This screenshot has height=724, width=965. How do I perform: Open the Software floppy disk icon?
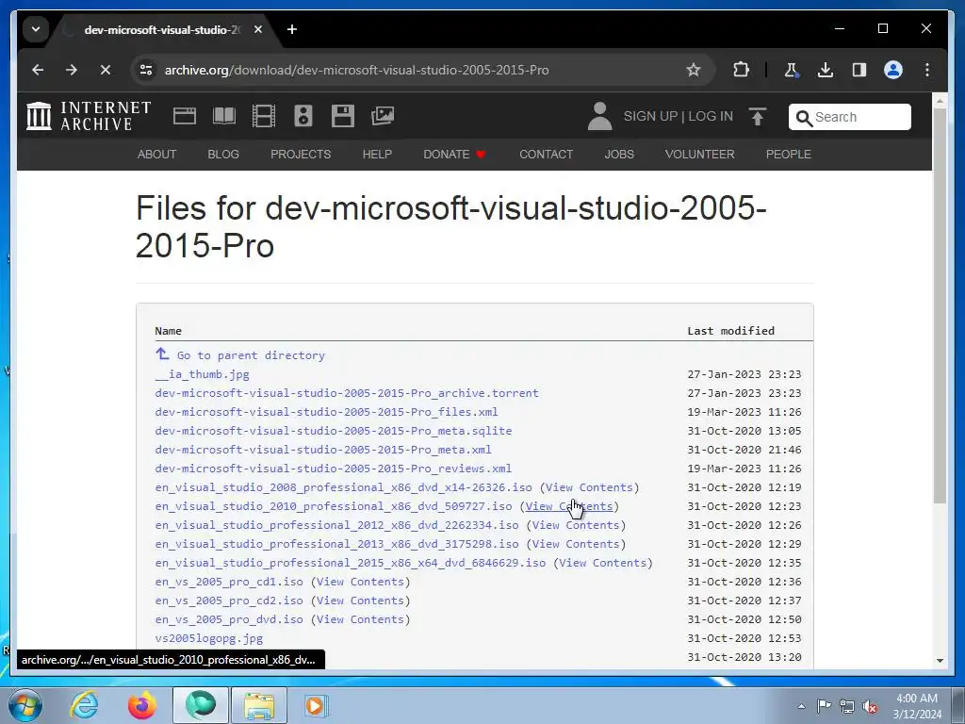pyautogui.click(x=343, y=116)
